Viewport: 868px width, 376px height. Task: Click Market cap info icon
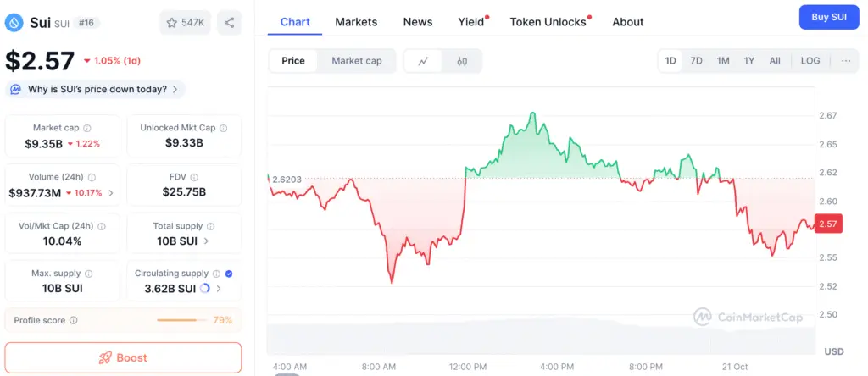tap(86, 128)
